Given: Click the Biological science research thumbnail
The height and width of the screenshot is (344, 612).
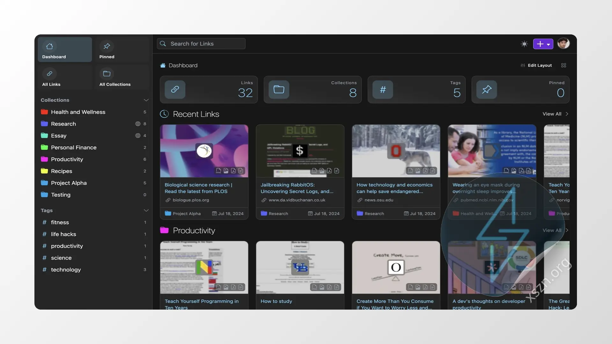Looking at the screenshot, I should [x=204, y=151].
